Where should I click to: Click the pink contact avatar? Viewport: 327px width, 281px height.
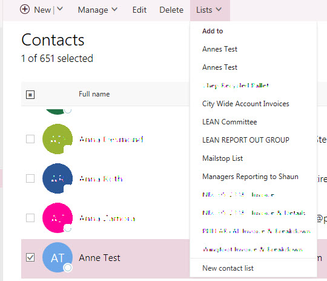click(x=58, y=218)
